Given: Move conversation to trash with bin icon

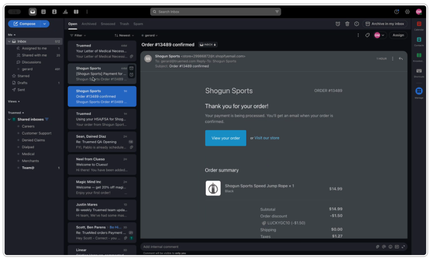Looking at the screenshot, I should click(x=347, y=24).
